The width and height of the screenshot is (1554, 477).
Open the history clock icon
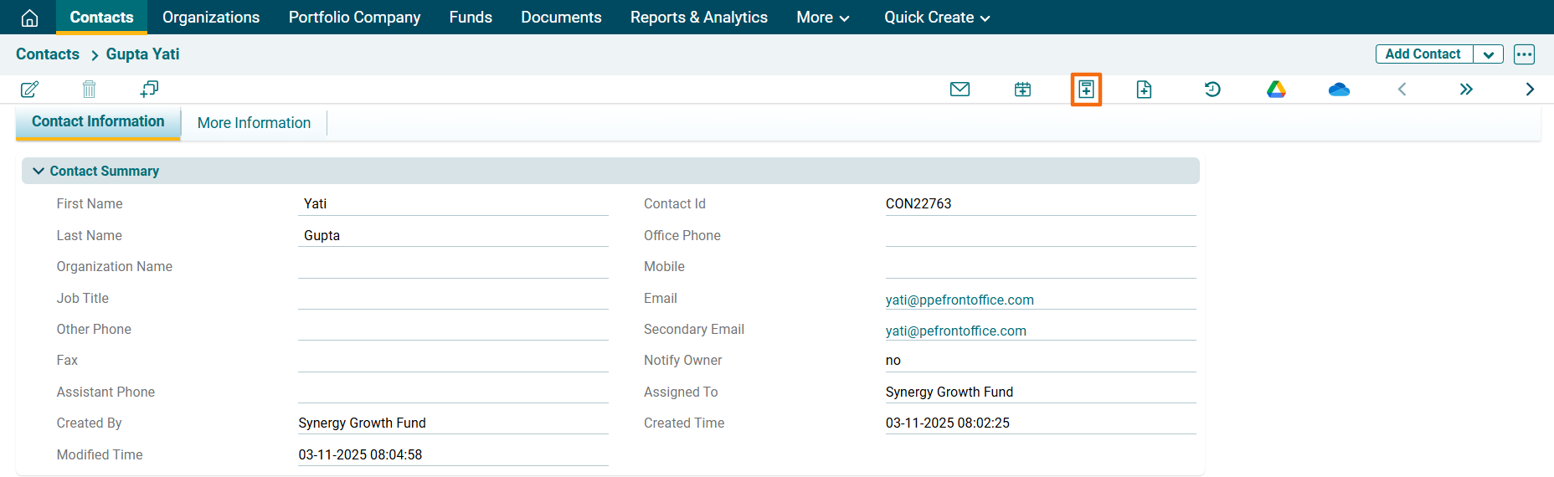tap(1212, 90)
